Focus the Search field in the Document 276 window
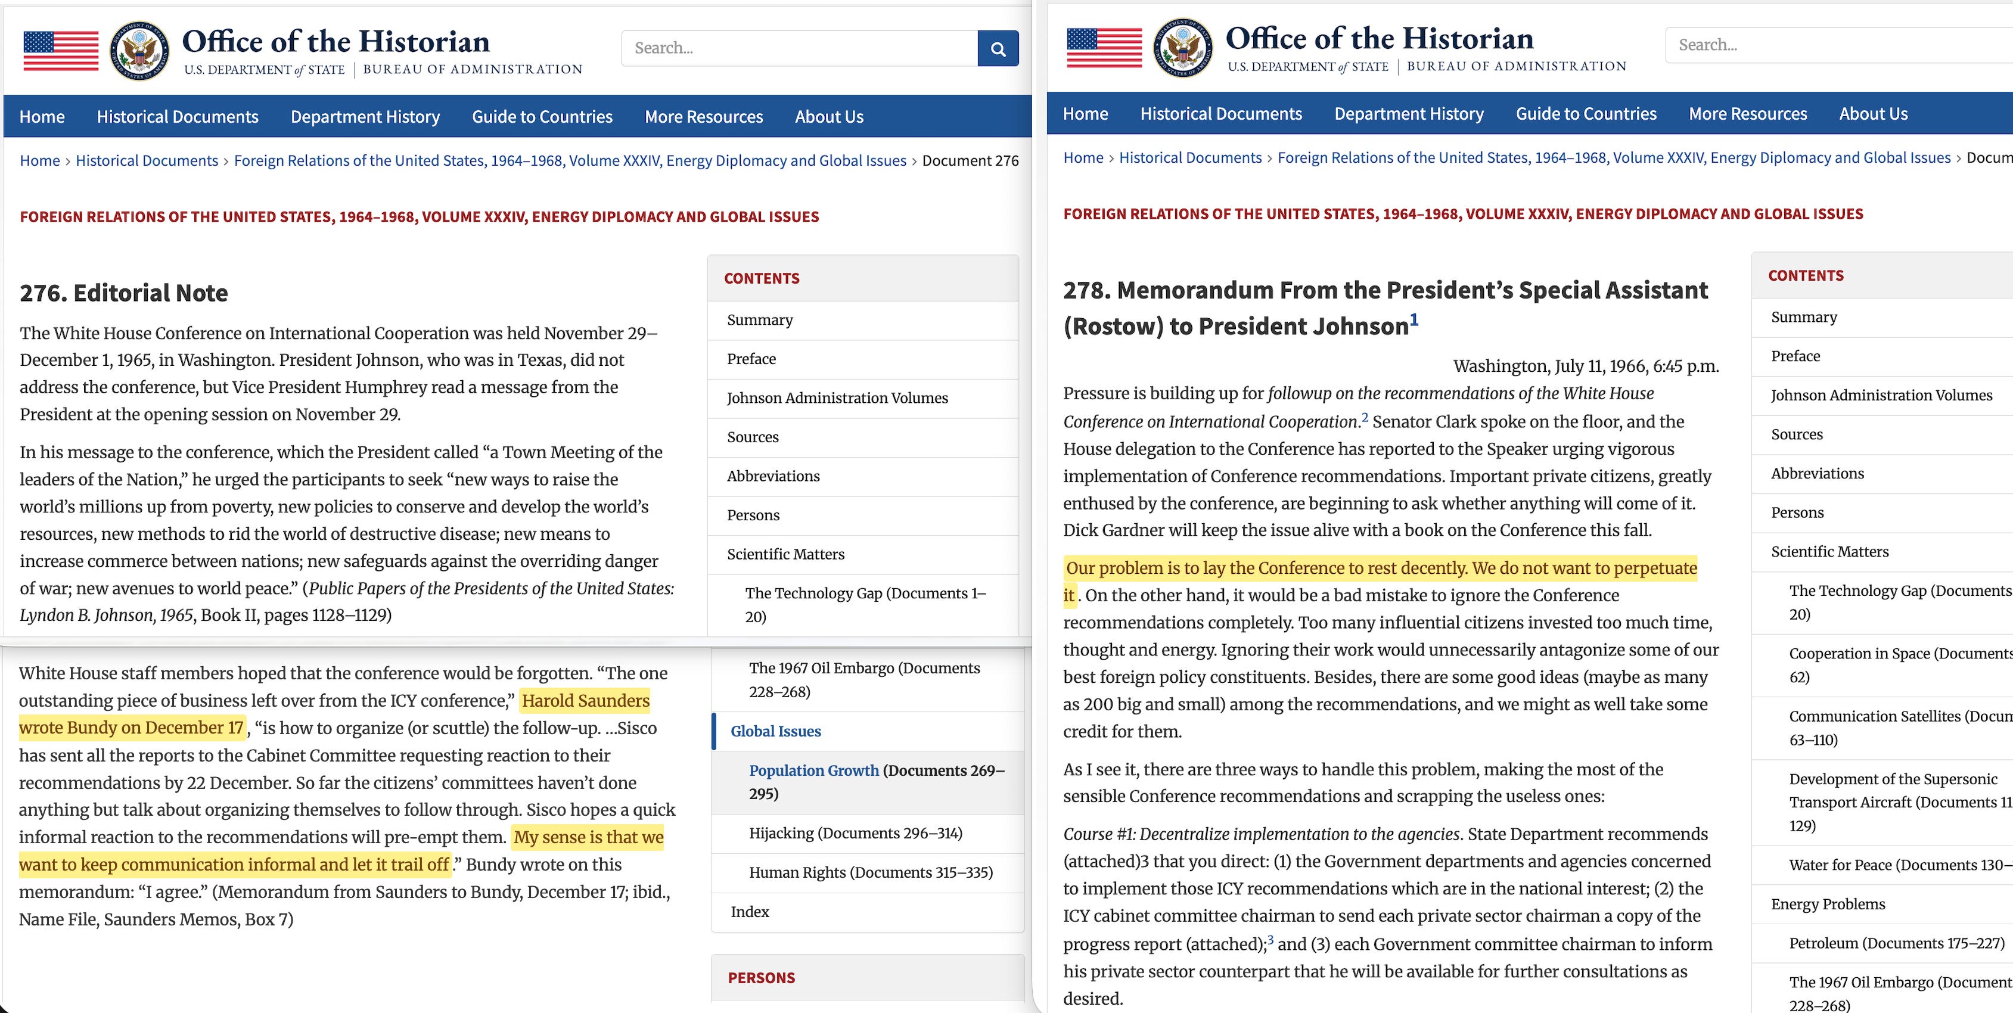Screen dimensions: 2013x1013 tap(799, 48)
